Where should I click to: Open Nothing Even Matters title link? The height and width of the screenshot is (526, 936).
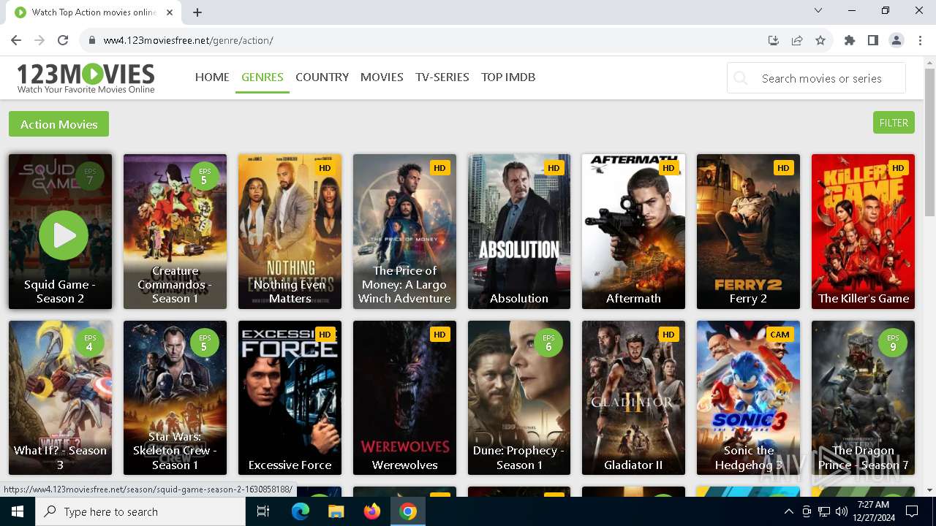pyautogui.click(x=290, y=291)
